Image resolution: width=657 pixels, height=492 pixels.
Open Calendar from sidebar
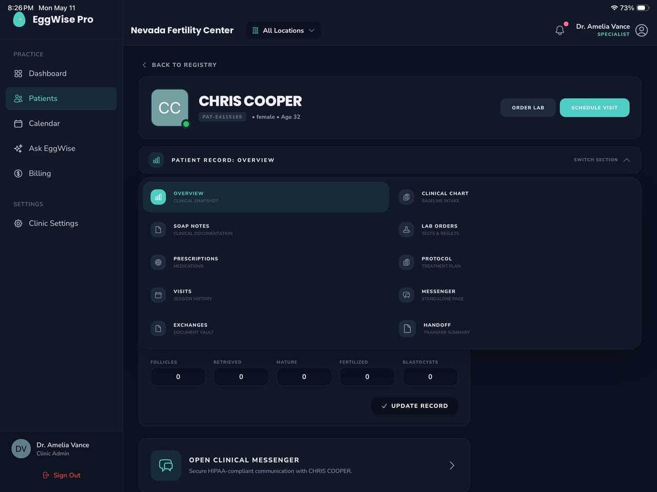[61, 124]
